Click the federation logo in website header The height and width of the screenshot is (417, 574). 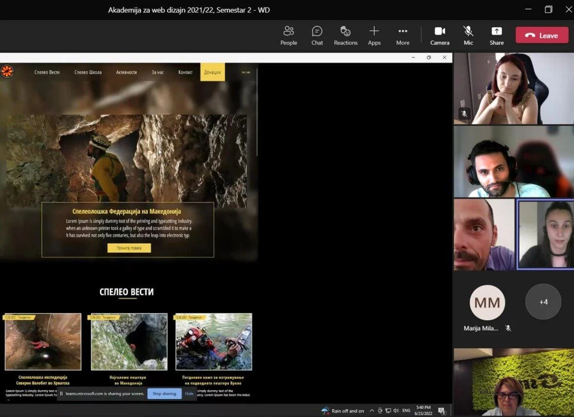[7, 72]
